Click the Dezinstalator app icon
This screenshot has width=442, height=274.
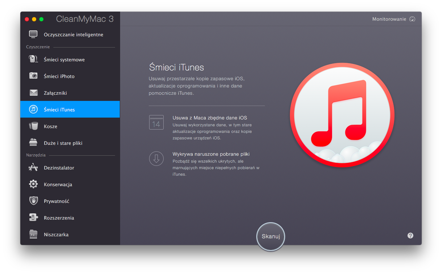pos(33,167)
